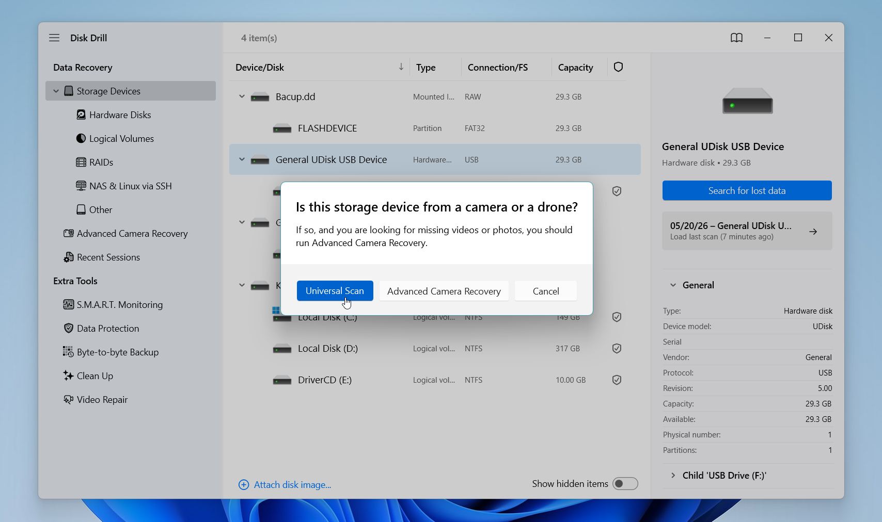Click the RAW connection cell for Bacup.dd
This screenshot has height=522, width=882.
click(x=472, y=96)
